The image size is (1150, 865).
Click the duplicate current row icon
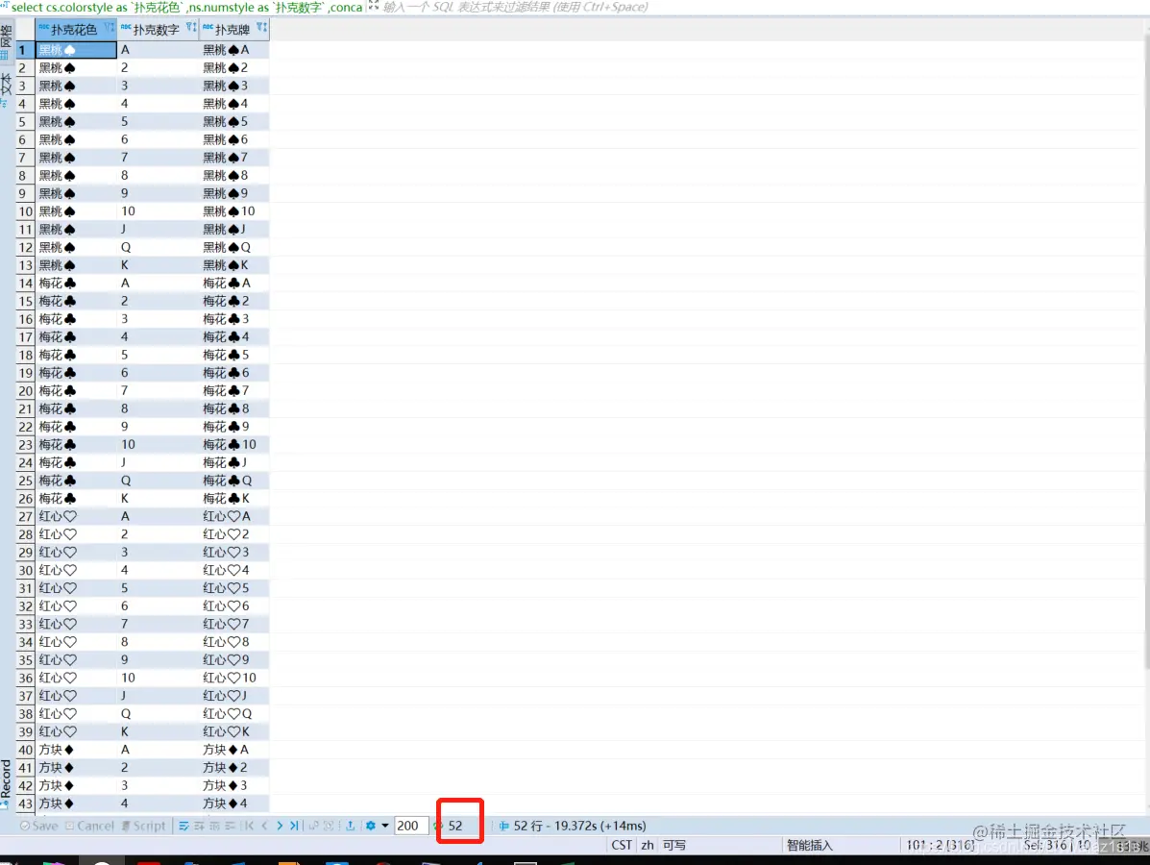(x=214, y=826)
